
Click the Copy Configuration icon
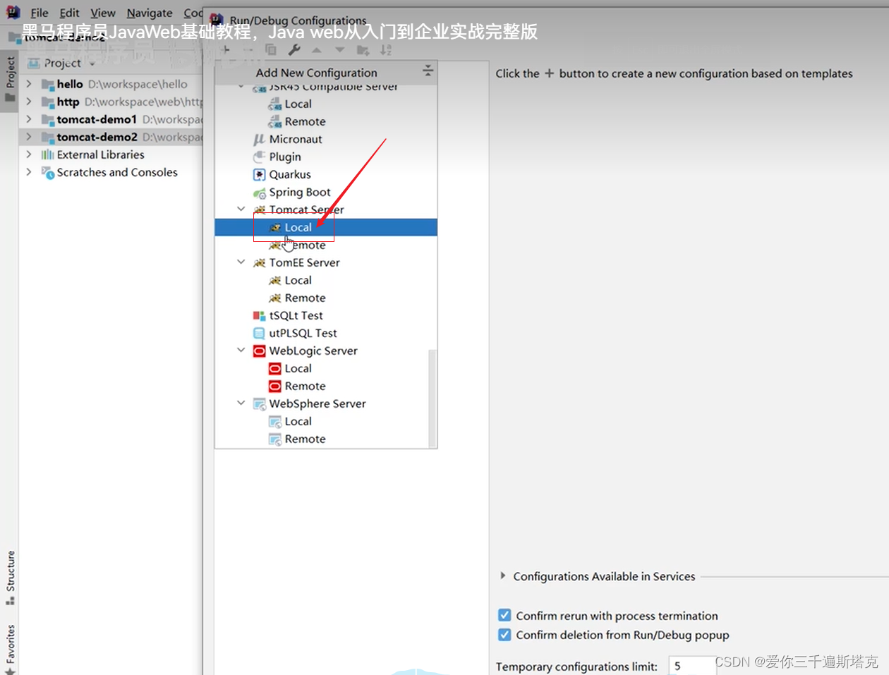click(x=270, y=49)
